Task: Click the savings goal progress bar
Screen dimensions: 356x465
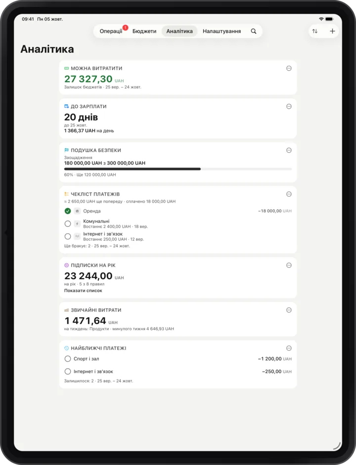Action: 178,169
